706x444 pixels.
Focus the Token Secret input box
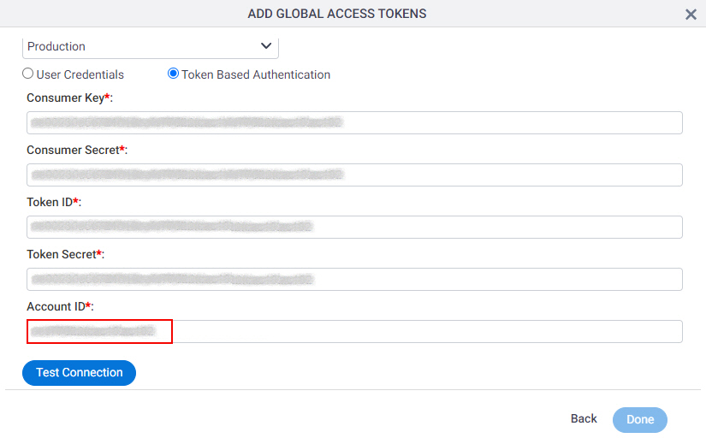click(354, 279)
